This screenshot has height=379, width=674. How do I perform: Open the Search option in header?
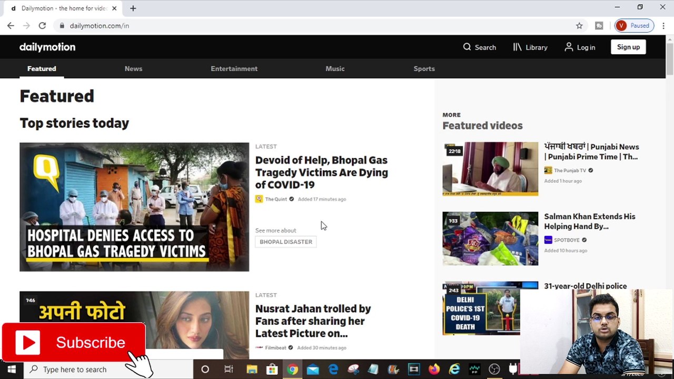click(x=479, y=47)
